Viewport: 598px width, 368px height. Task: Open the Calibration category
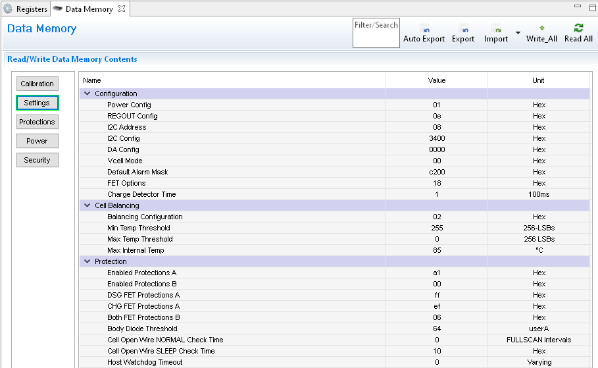(x=37, y=84)
